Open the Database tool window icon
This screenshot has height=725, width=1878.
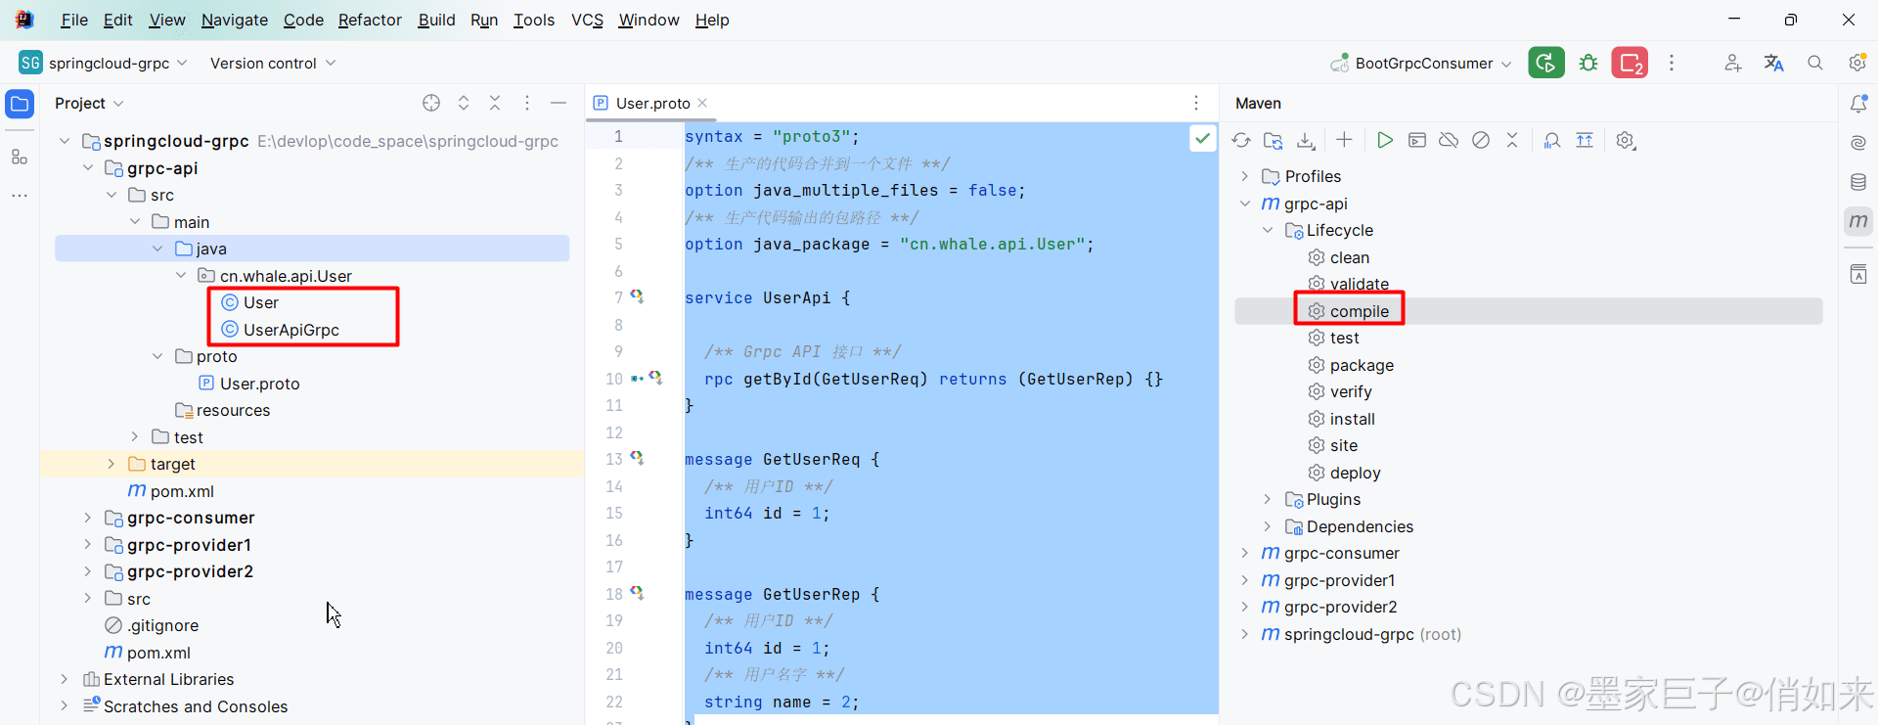tap(1858, 182)
